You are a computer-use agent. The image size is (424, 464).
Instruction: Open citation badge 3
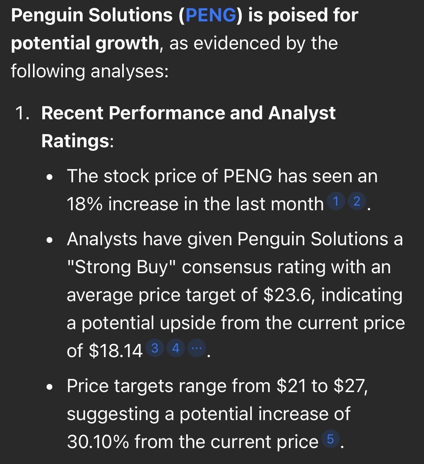pyautogui.click(x=155, y=348)
